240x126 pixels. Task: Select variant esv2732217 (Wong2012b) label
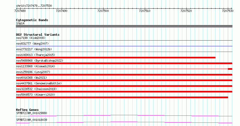click(34, 49)
